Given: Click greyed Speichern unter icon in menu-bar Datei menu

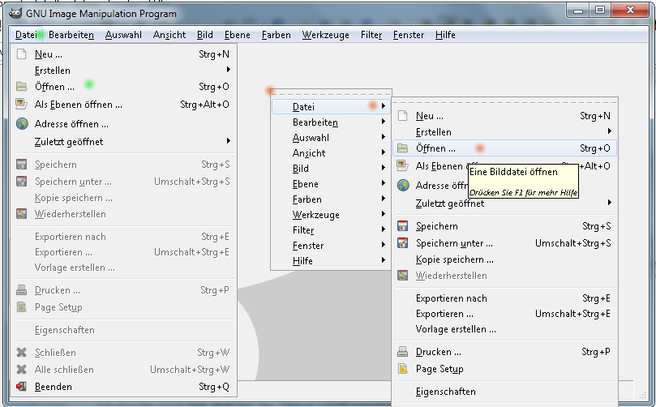Looking at the screenshot, I should (x=22, y=182).
